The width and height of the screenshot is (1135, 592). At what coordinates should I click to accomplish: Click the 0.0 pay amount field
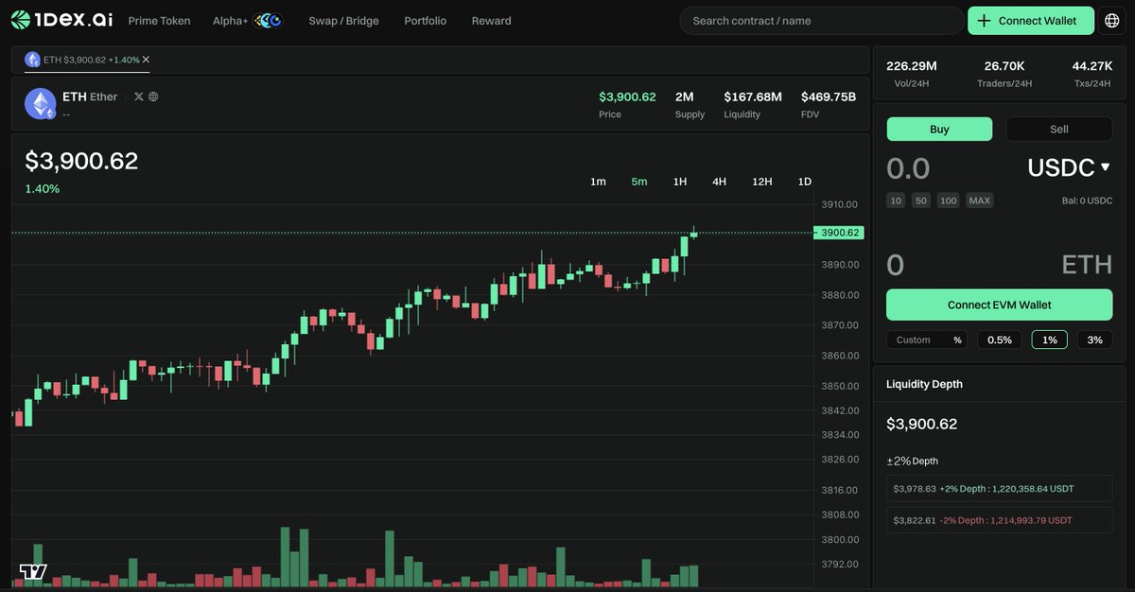pyautogui.click(x=908, y=168)
